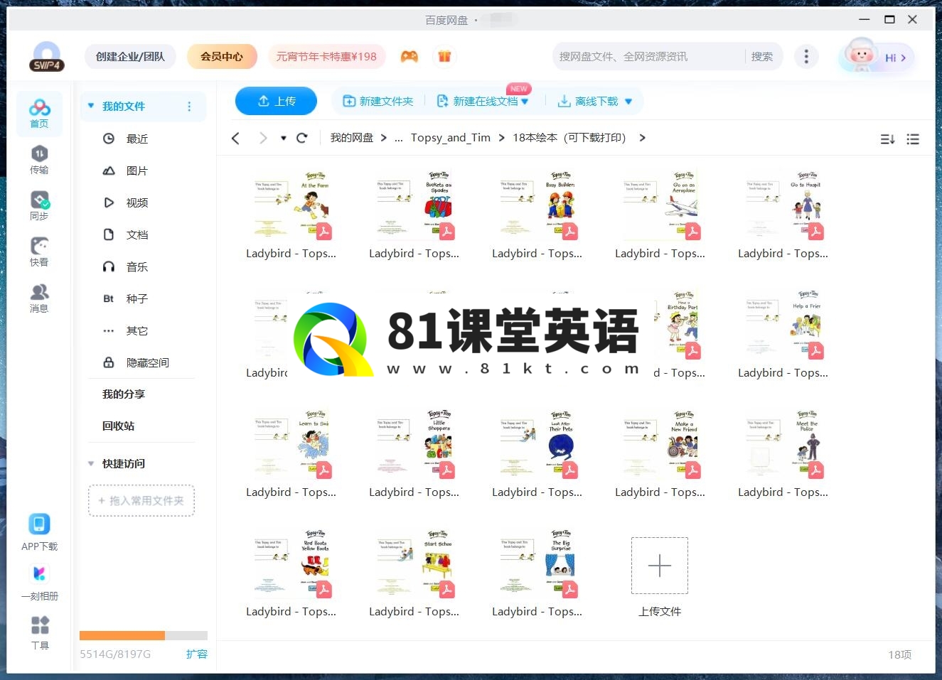Click the 上传文件 plus tile
The width and height of the screenshot is (942, 680).
pos(660,566)
